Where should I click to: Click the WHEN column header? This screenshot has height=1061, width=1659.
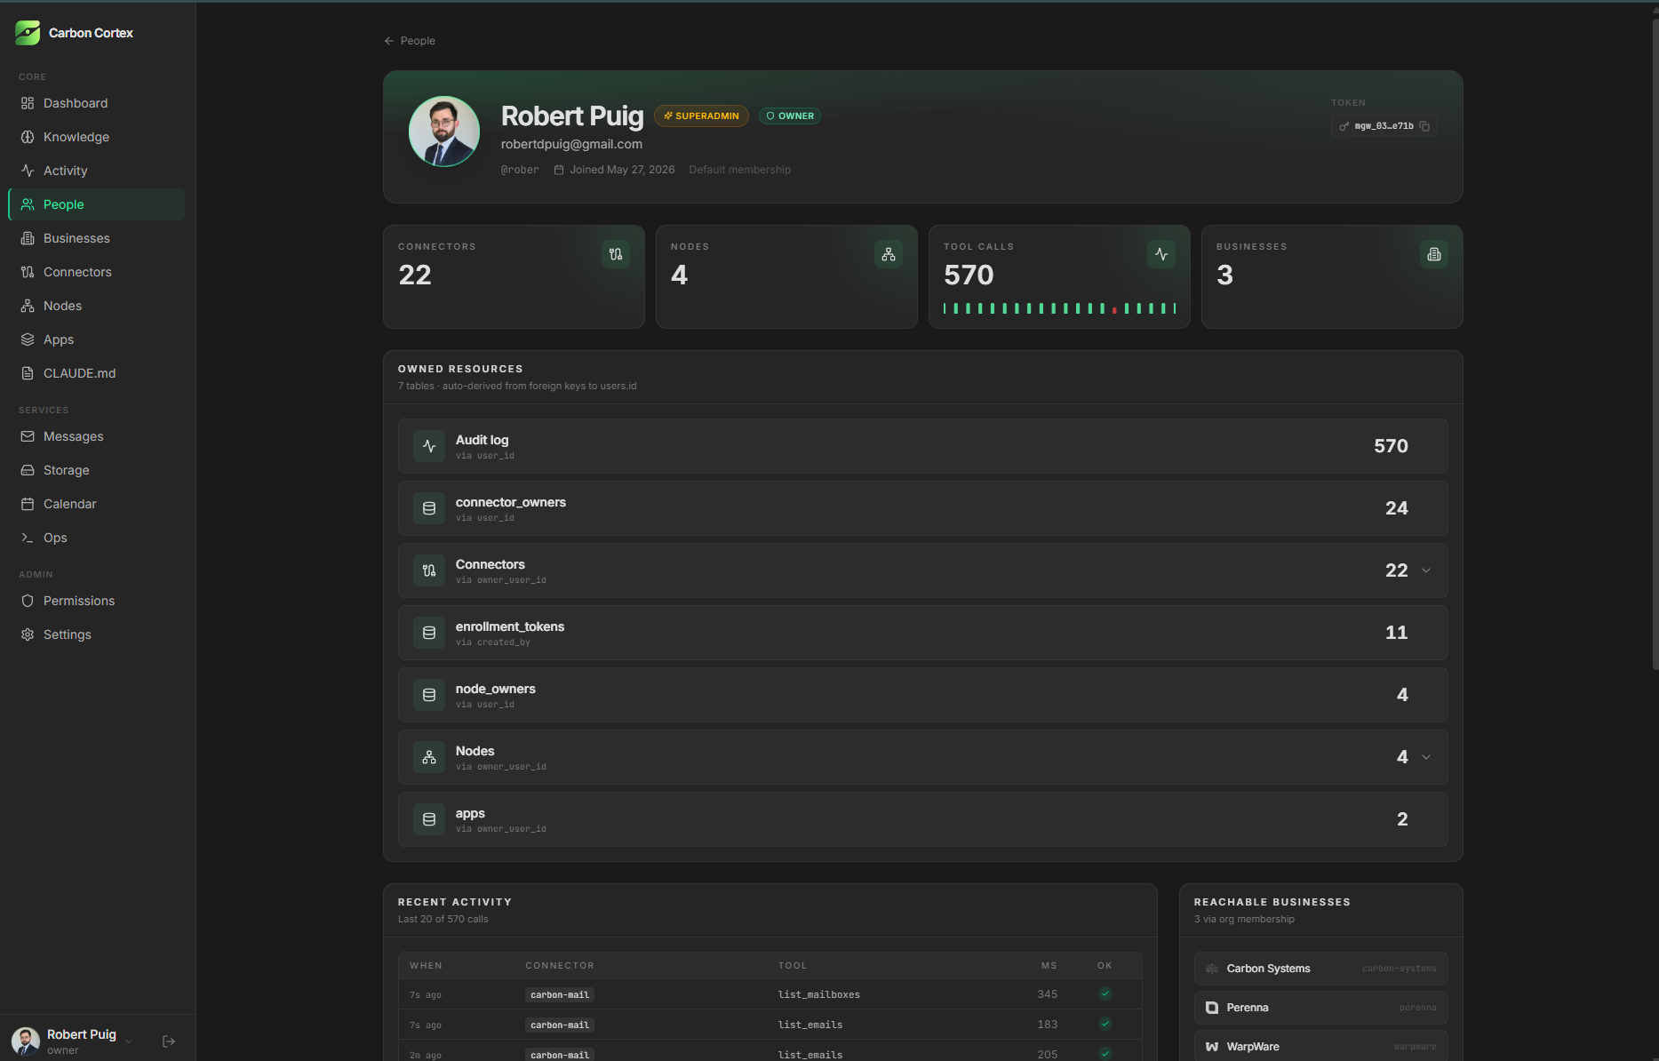[x=426, y=966]
